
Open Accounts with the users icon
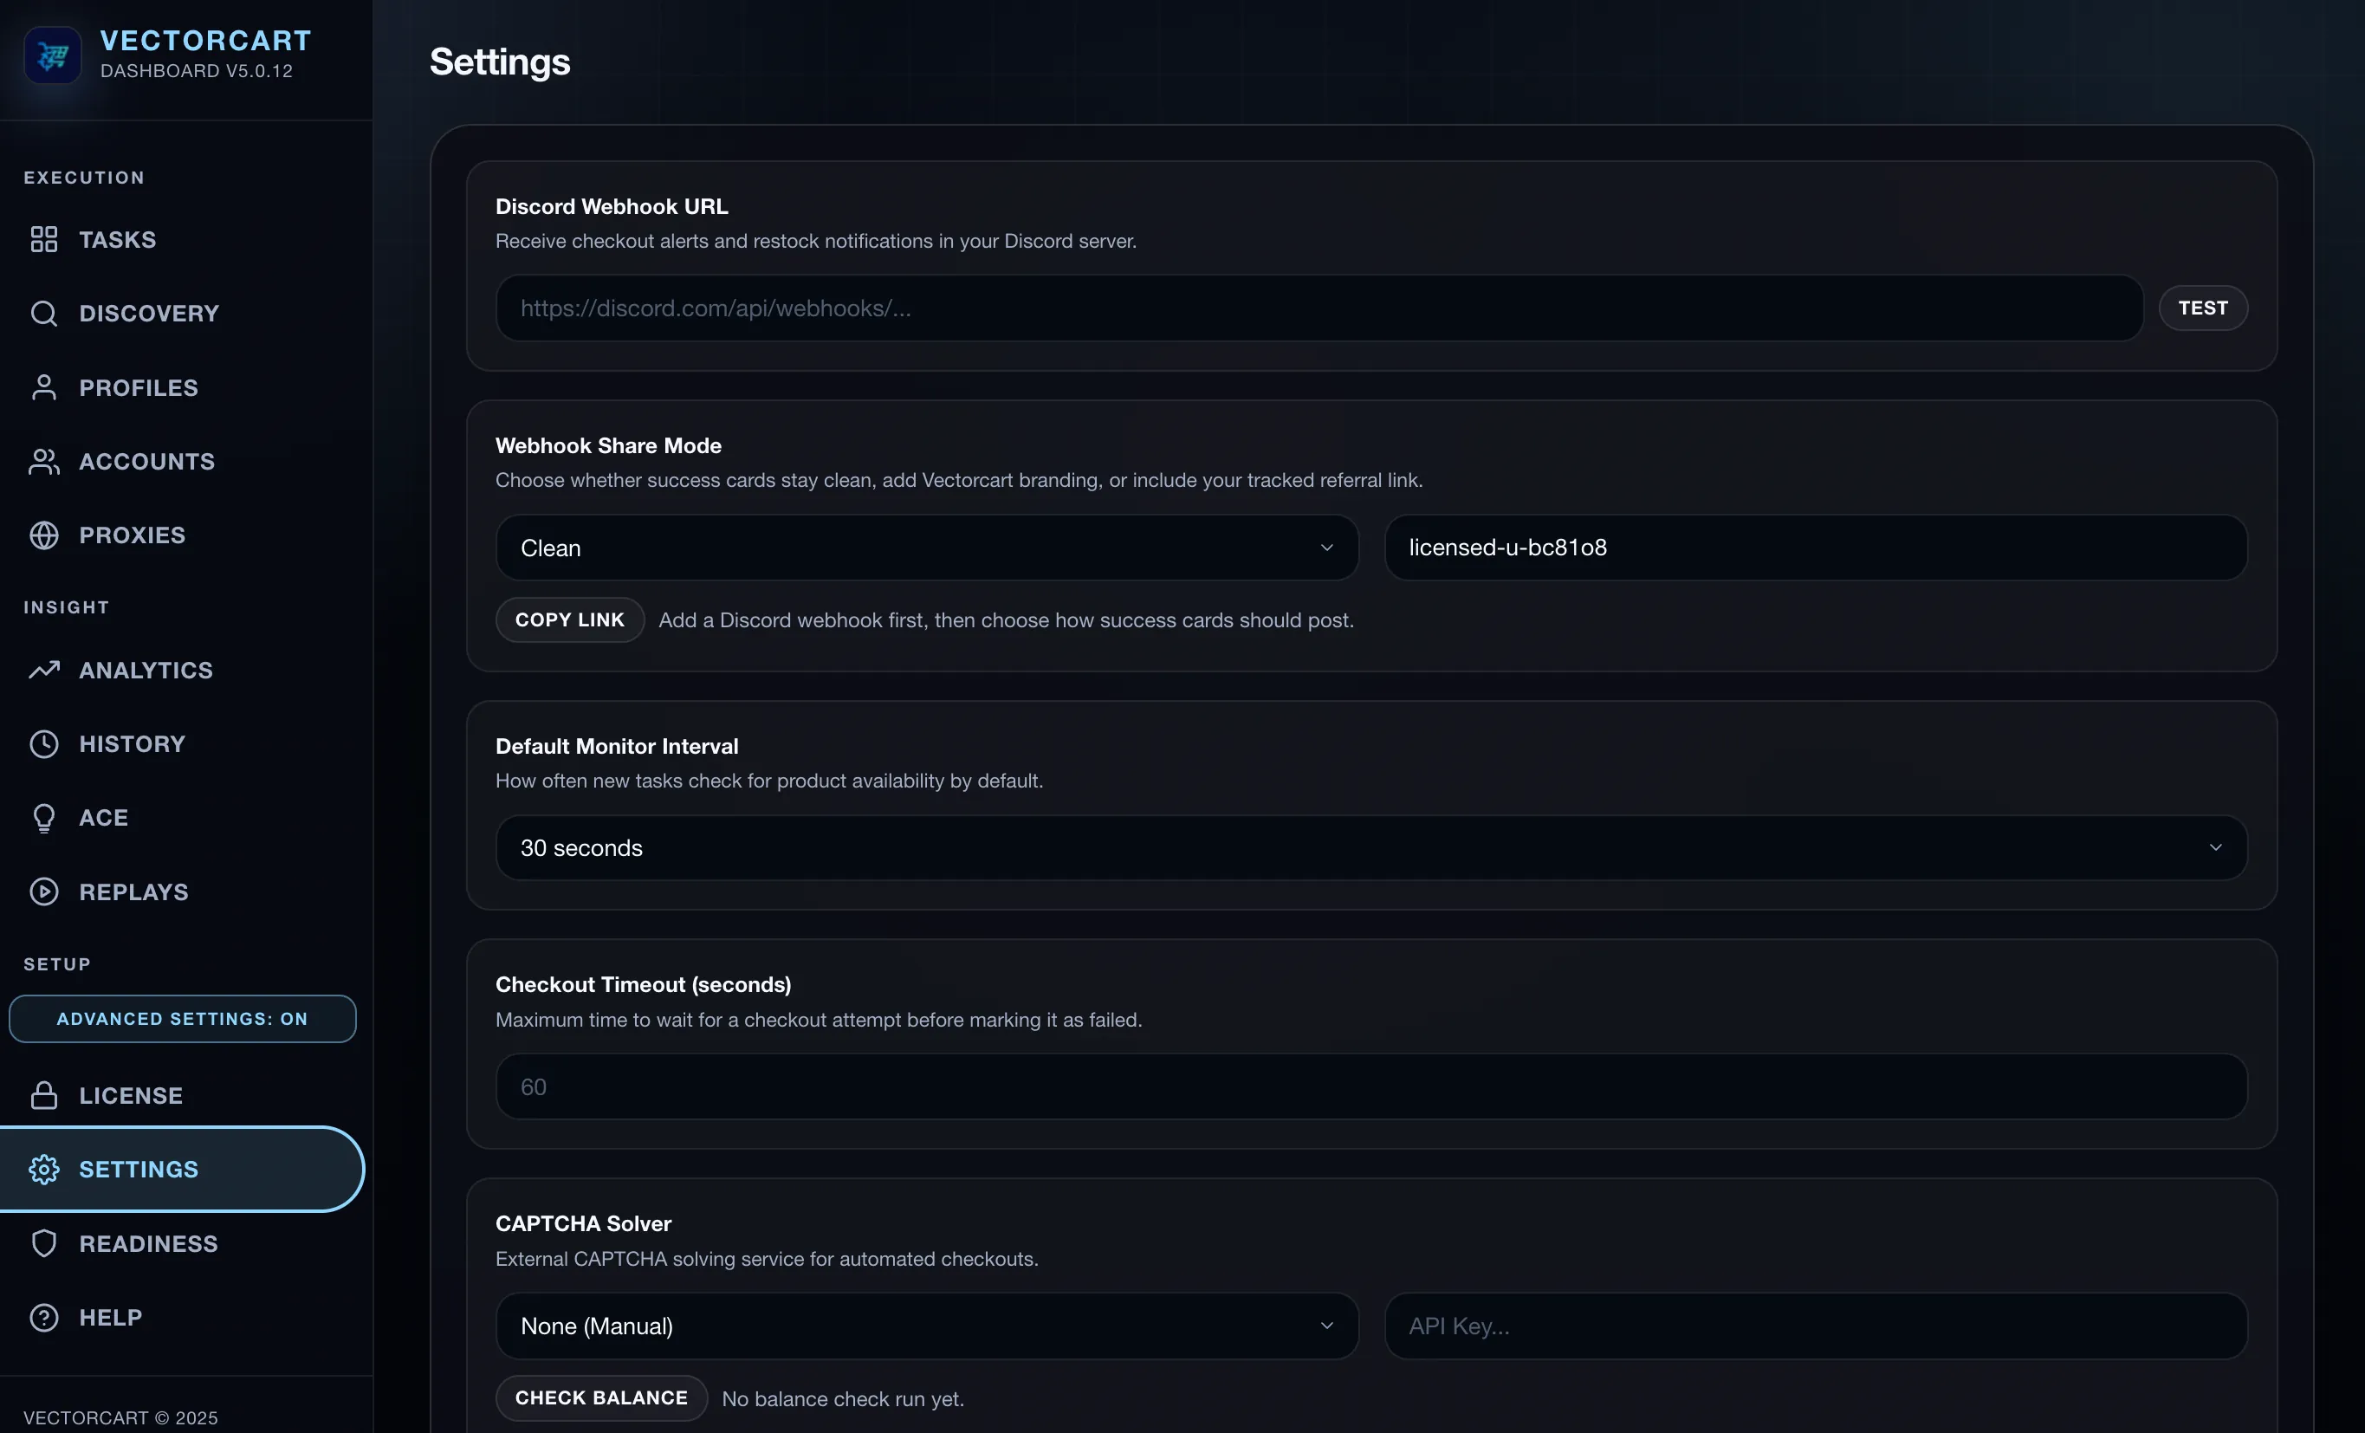tap(43, 461)
